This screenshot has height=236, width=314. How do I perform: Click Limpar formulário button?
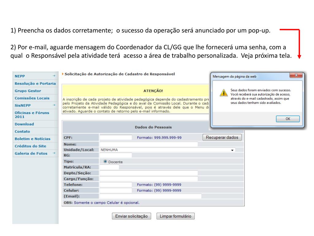[x=175, y=216]
